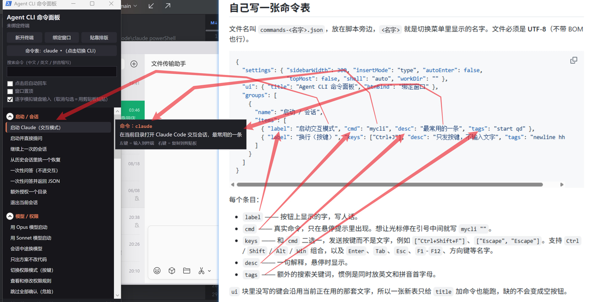The width and height of the screenshot is (591, 302).
Task: Select 继续上一次的会话 command
Action: (x=58, y=149)
